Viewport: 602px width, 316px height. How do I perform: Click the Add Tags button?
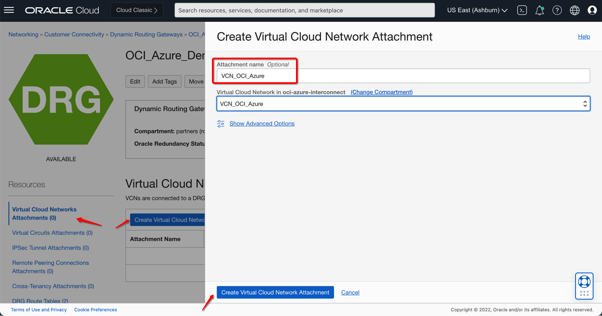164,81
